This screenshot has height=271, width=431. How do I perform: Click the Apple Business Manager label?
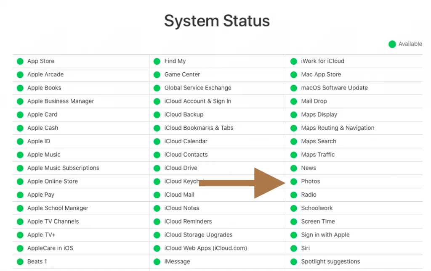(x=61, y=101)
